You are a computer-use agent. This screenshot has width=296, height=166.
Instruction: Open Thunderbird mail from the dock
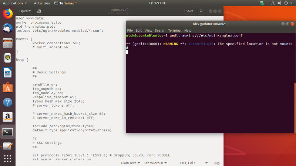[7, 28]
